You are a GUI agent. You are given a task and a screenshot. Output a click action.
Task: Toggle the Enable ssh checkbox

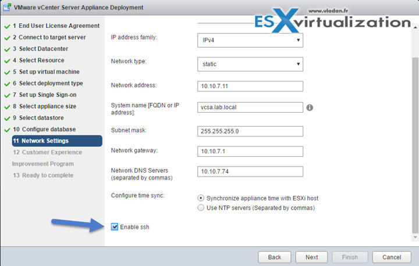point(115,227)
